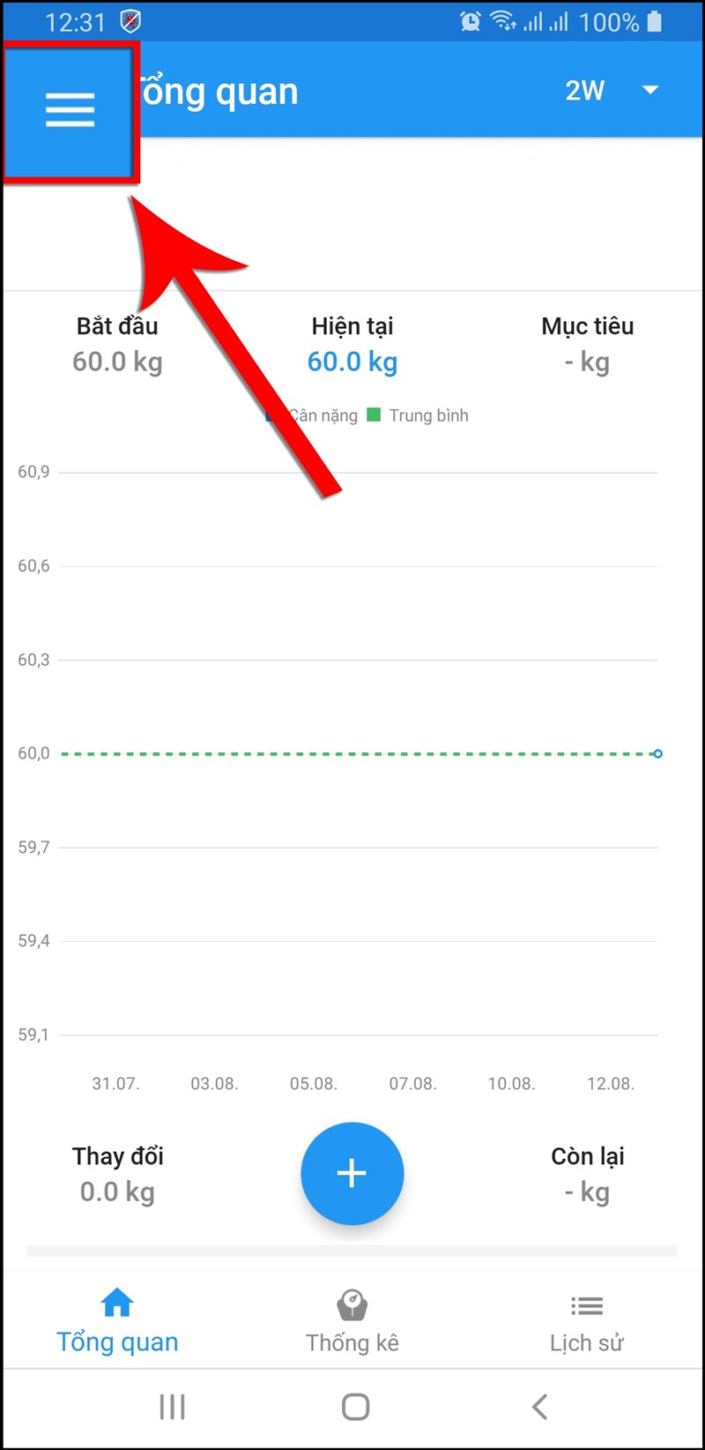Tap the scale icon for Thống kê
The image size is (705, 1450).
pos(352,1304)
